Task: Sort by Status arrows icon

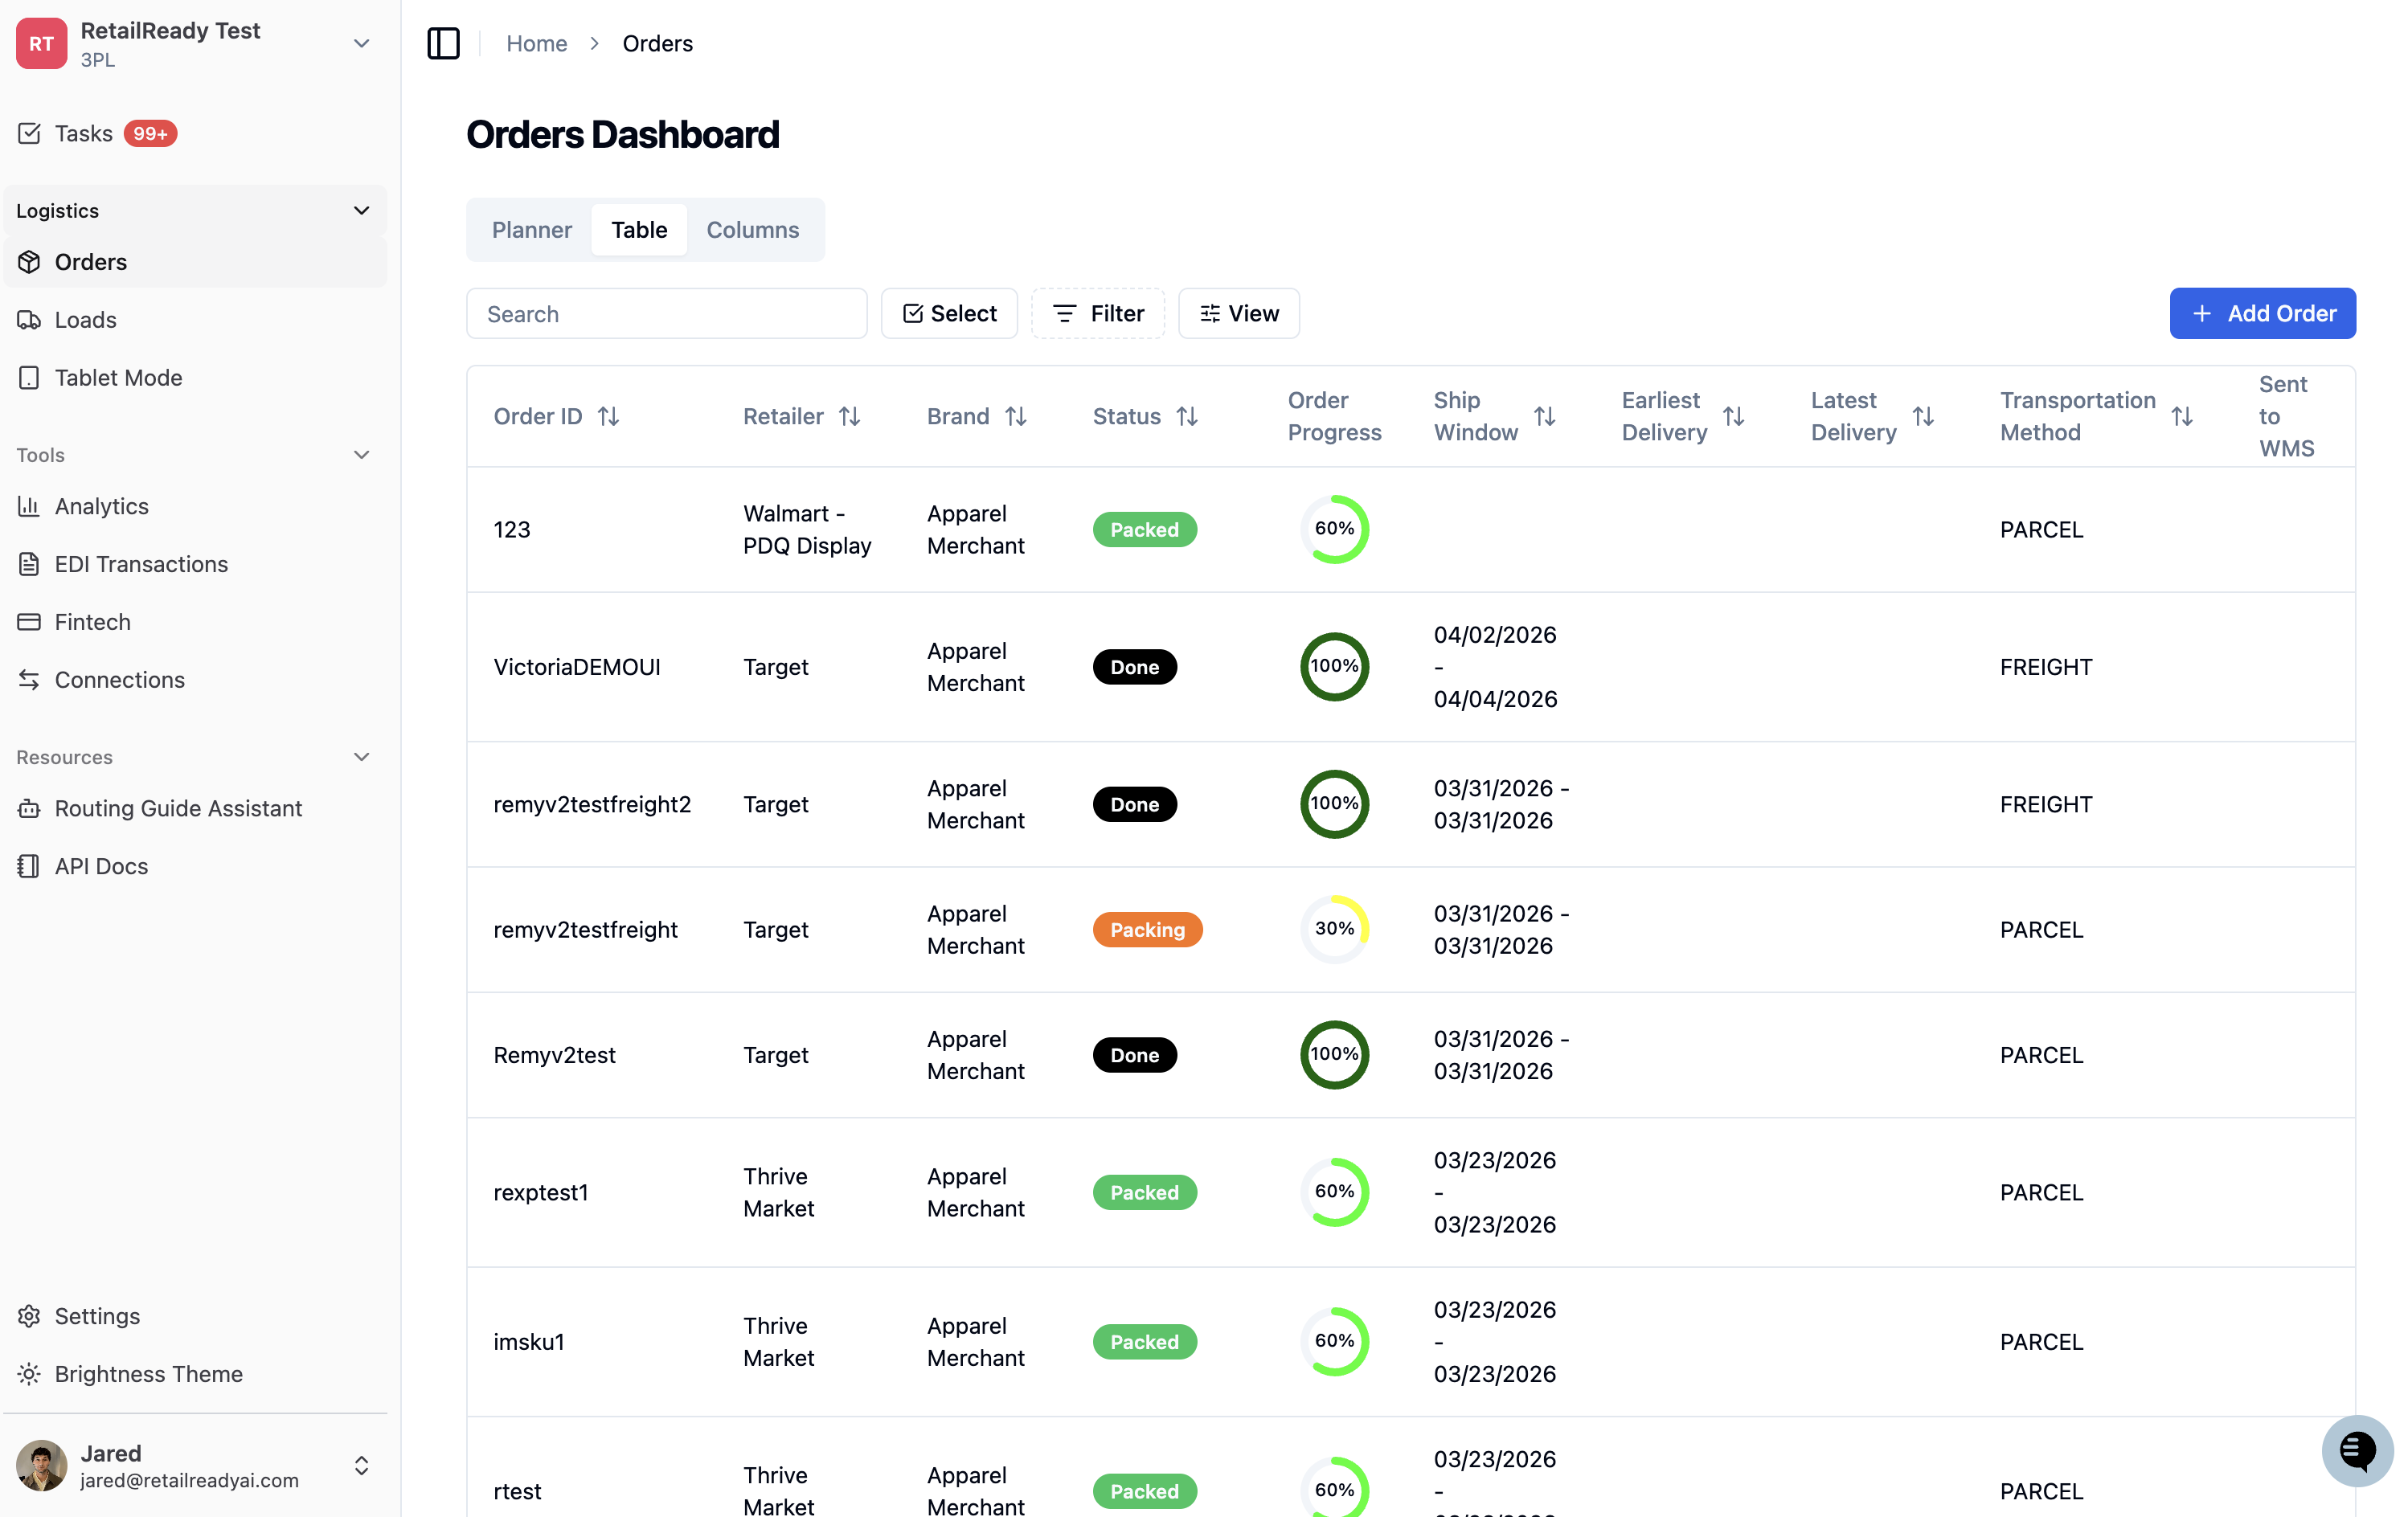Action: (x=1187, y=416)
